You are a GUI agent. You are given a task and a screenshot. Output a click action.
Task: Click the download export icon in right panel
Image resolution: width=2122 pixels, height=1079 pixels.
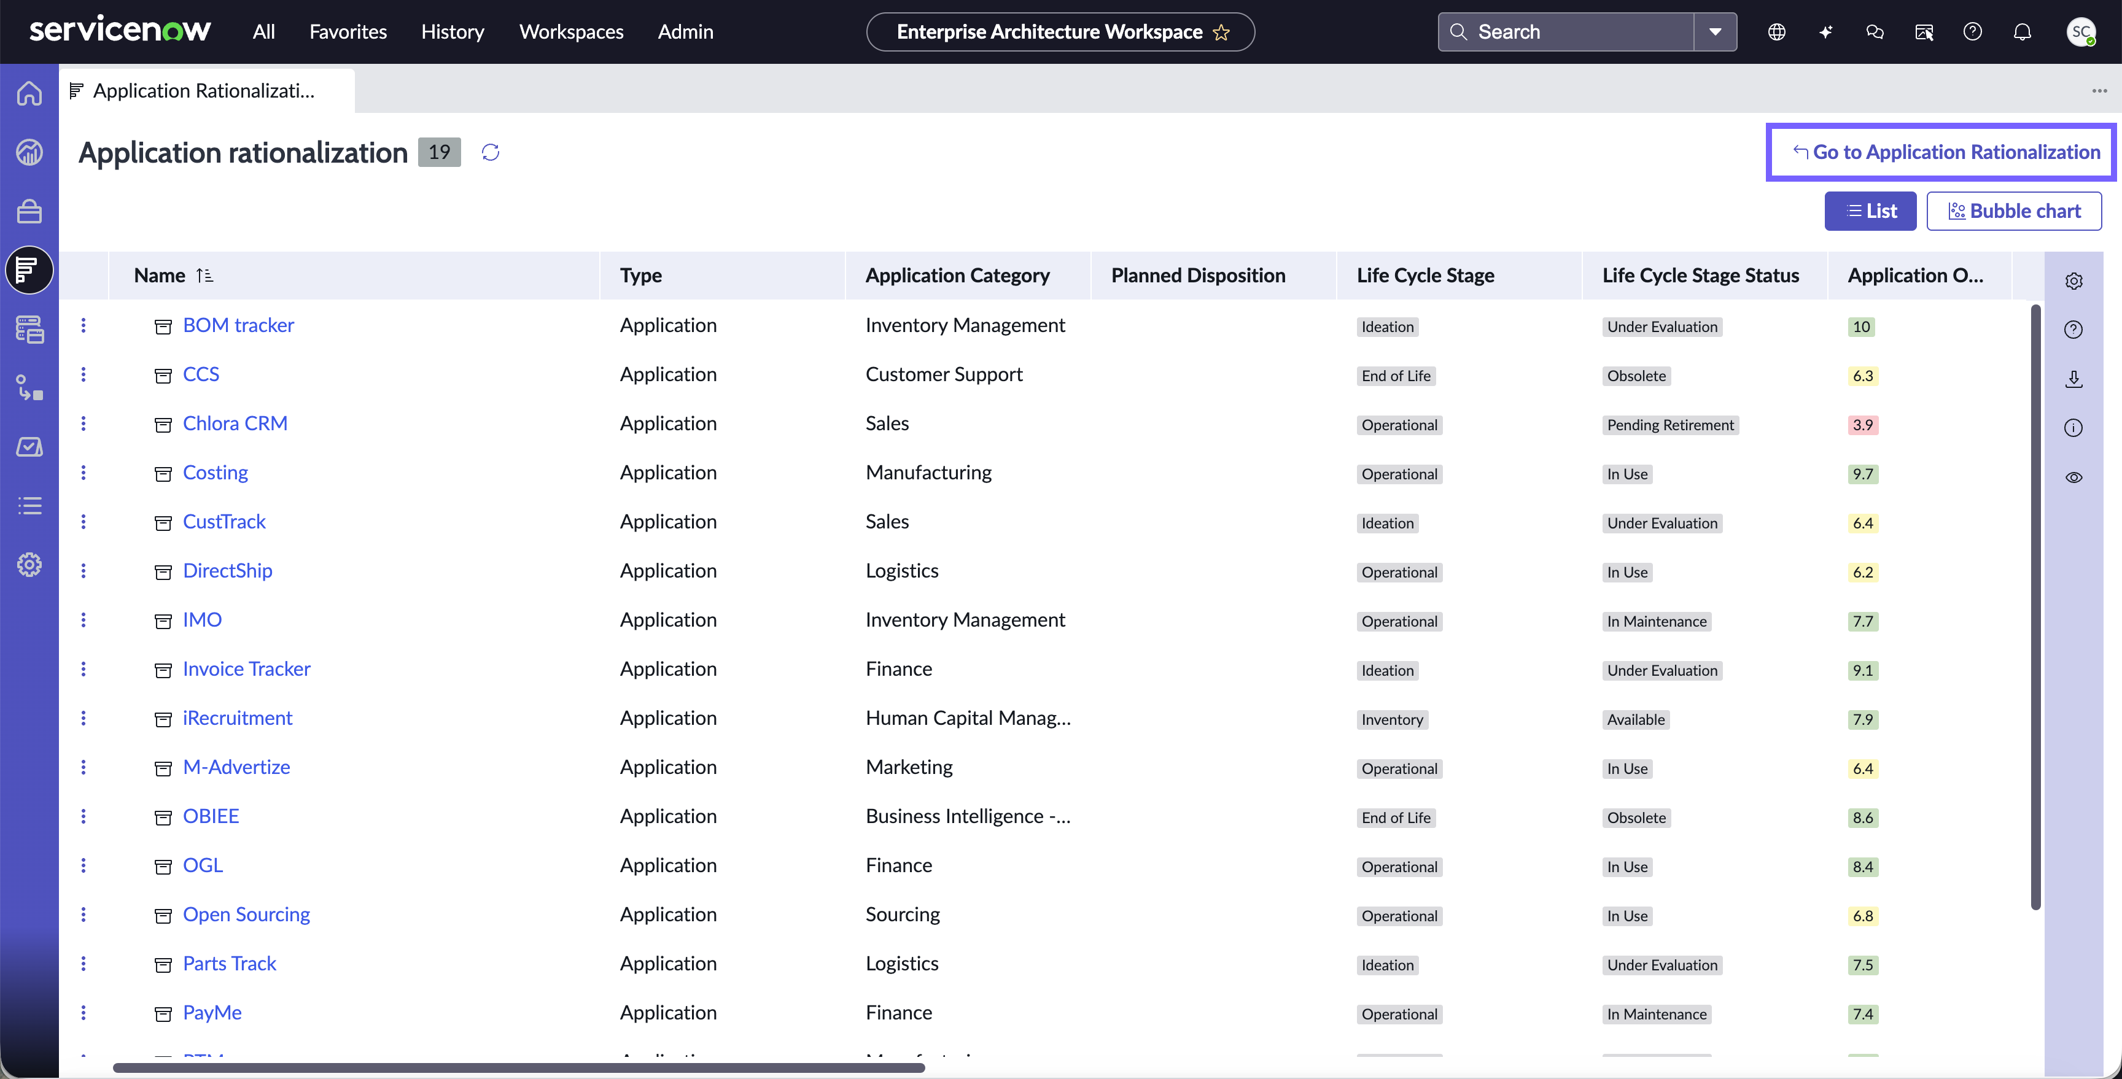tap(2074, 379)
